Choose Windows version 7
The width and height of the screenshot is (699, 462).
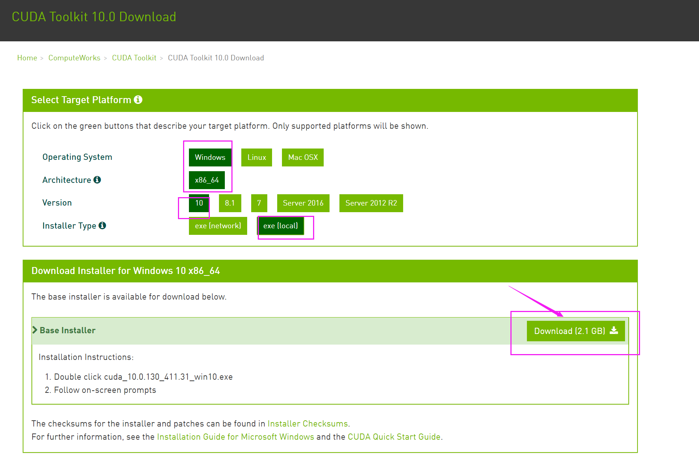point(259,203)
